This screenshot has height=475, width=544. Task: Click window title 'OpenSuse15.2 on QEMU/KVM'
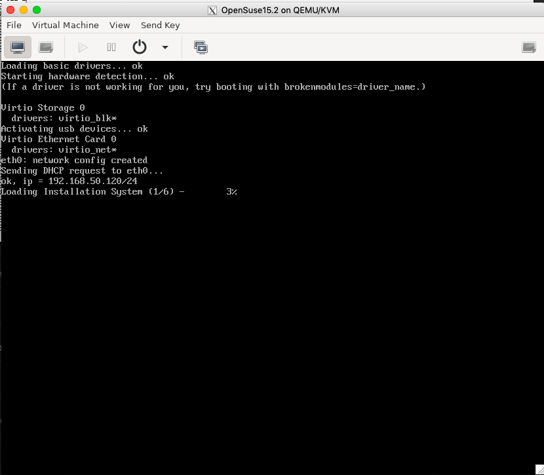pyautogui.click(x=280, y=10)
